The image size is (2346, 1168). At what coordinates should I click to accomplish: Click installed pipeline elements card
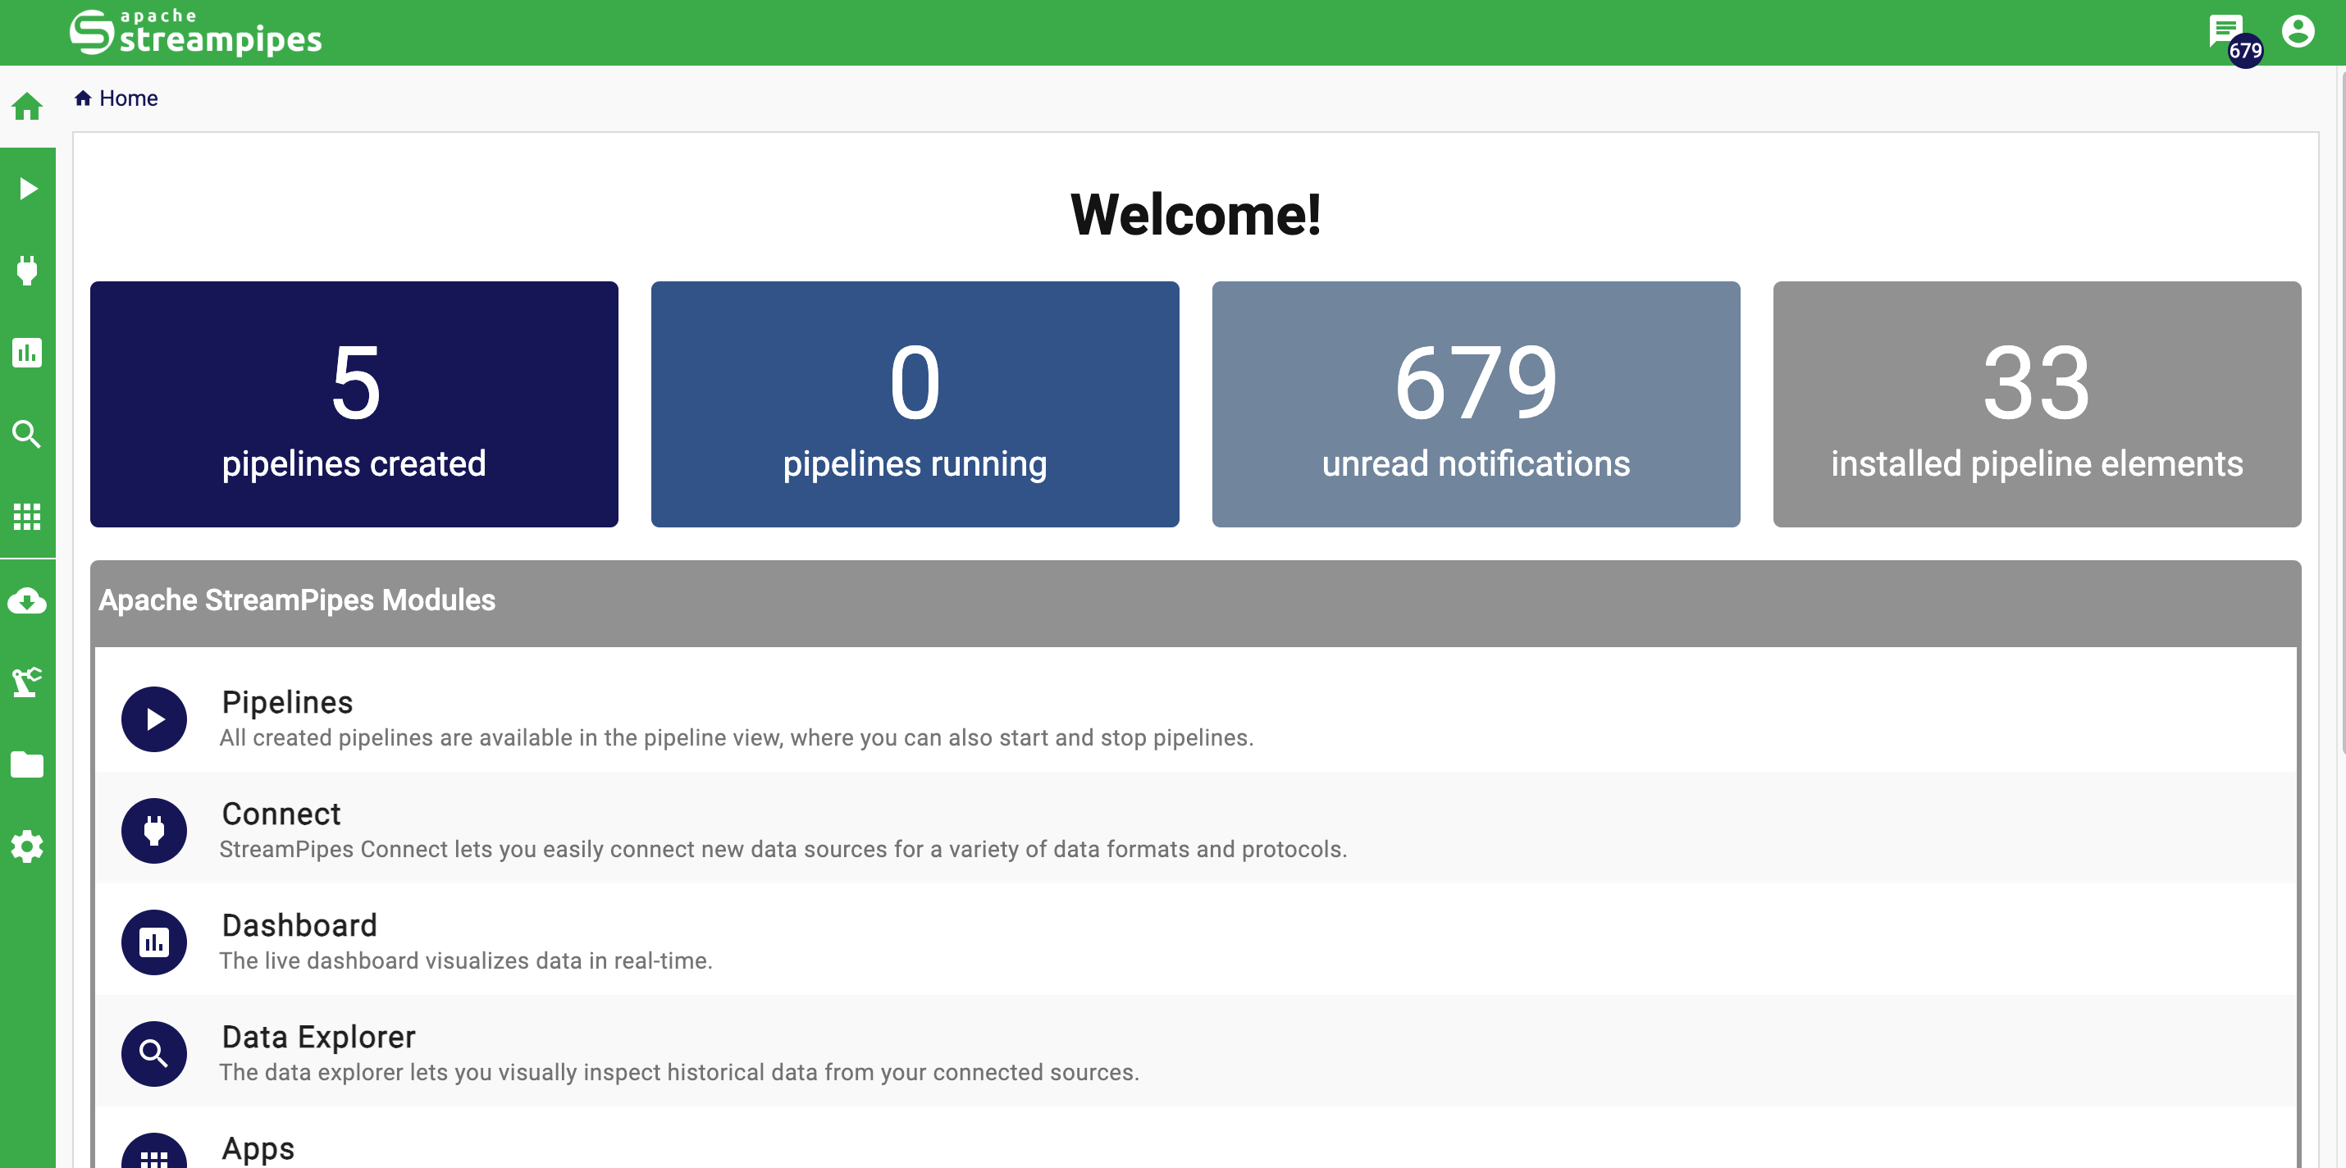(x=2037, y=404)
